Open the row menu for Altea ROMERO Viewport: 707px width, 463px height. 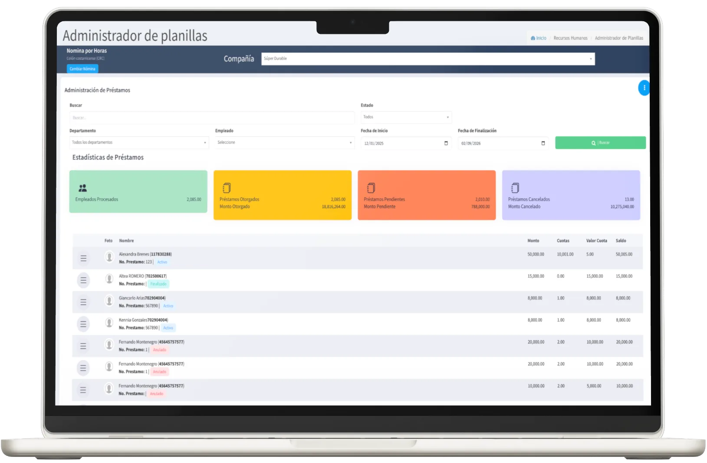(83, 280)
